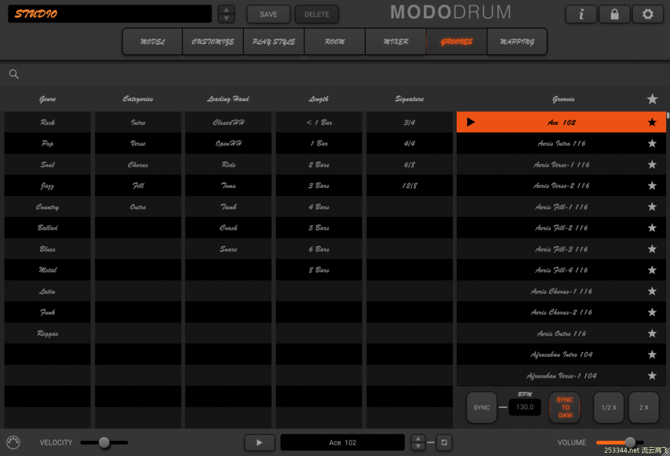Star the Aeris Verse-2 116 groove

(x=652, y=186)
